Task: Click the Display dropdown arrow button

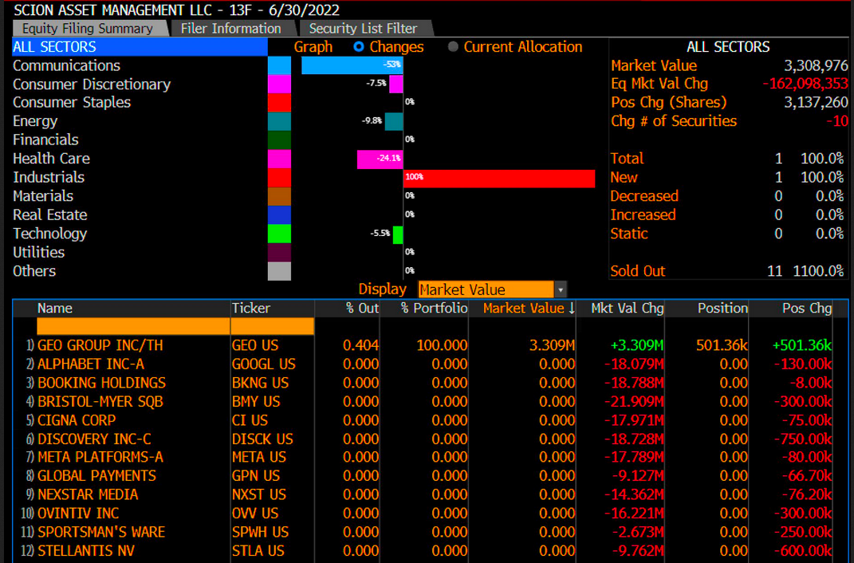Action: click(x=561, y=289)
